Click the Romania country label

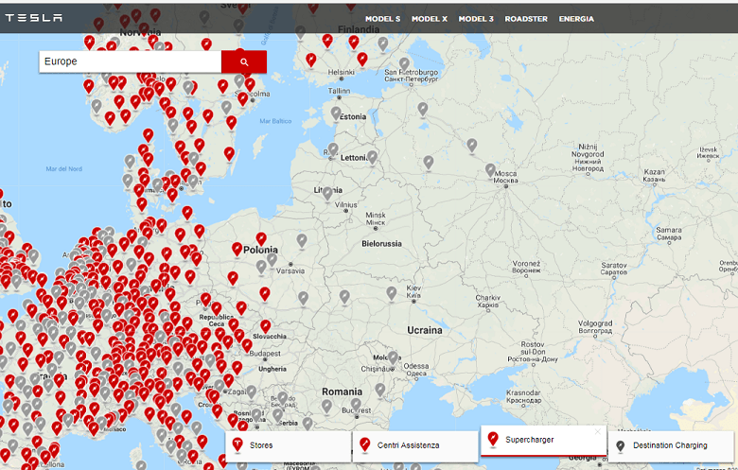[x=343, y=392]
